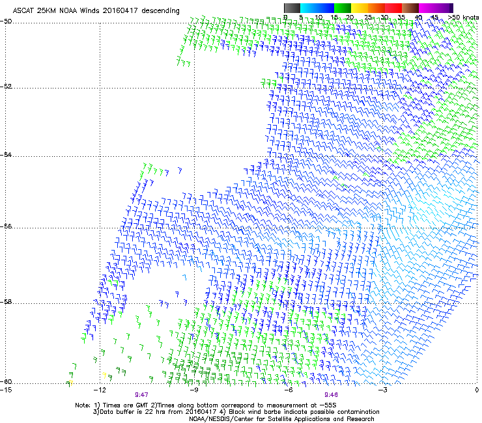Click the purple "9:47" swath time label

tap(142, 395)
